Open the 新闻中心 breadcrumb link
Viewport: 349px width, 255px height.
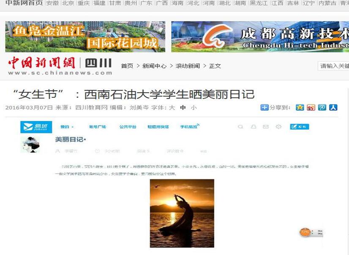[154, 66]
